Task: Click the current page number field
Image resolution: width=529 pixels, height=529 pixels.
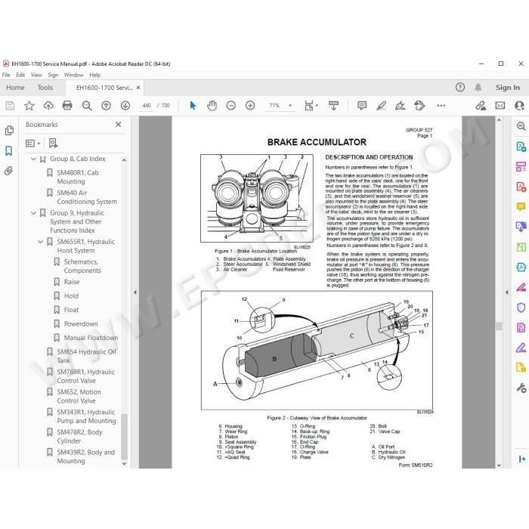Action: (x=147, y=106)
